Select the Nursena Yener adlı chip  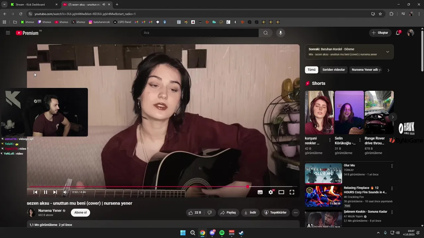(x=367, y=70)
